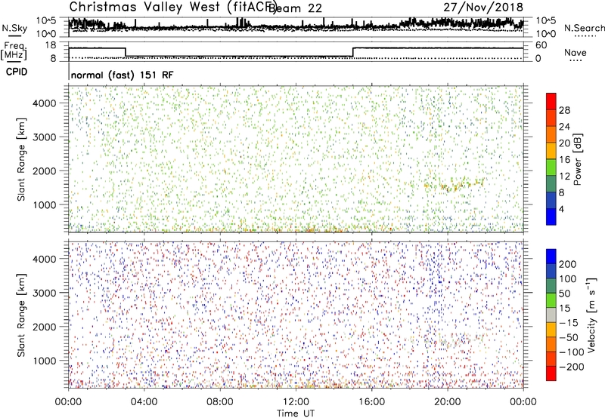Image resolution: width=605 pixels, height=418 pixels.
Task: Click the red top segment of Power colorbar
Action: 551,102
